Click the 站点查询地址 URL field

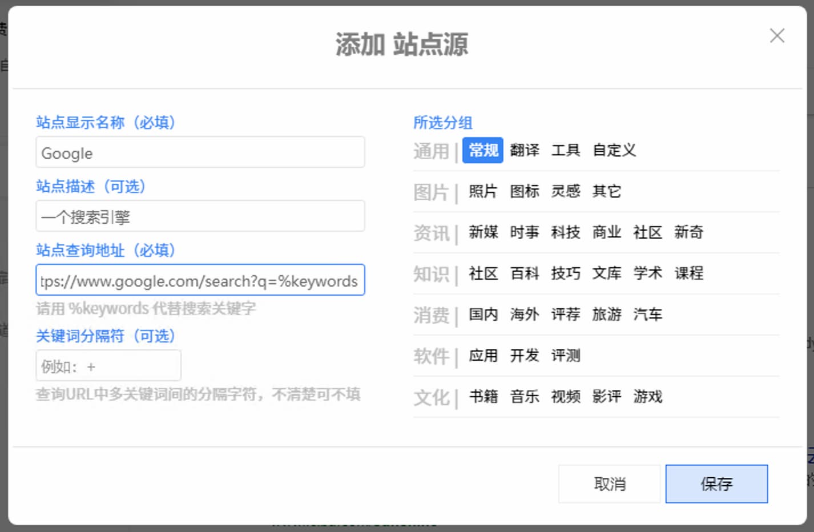200,280
